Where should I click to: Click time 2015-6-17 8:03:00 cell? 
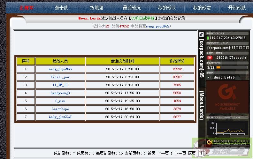point(122,85)
